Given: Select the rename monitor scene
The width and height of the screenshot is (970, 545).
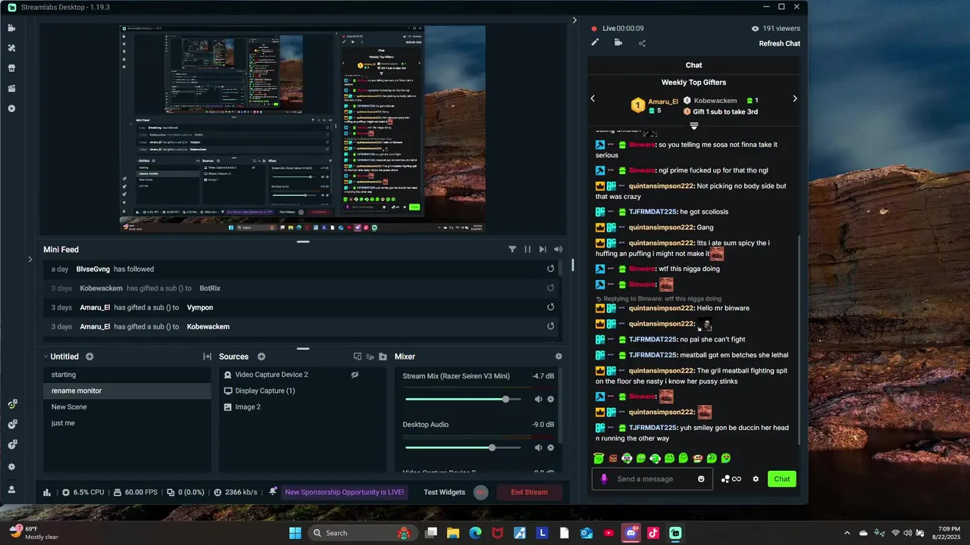Looking at the screenshot, I should pos(127,391).
